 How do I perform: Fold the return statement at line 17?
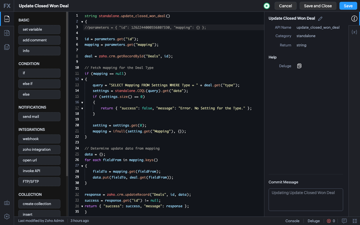pos(82,108)
